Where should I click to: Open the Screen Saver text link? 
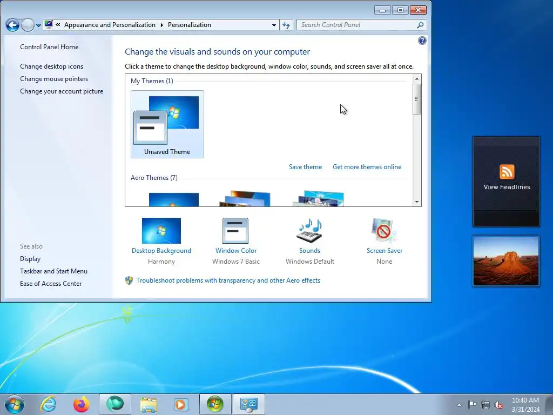point(385,251)
